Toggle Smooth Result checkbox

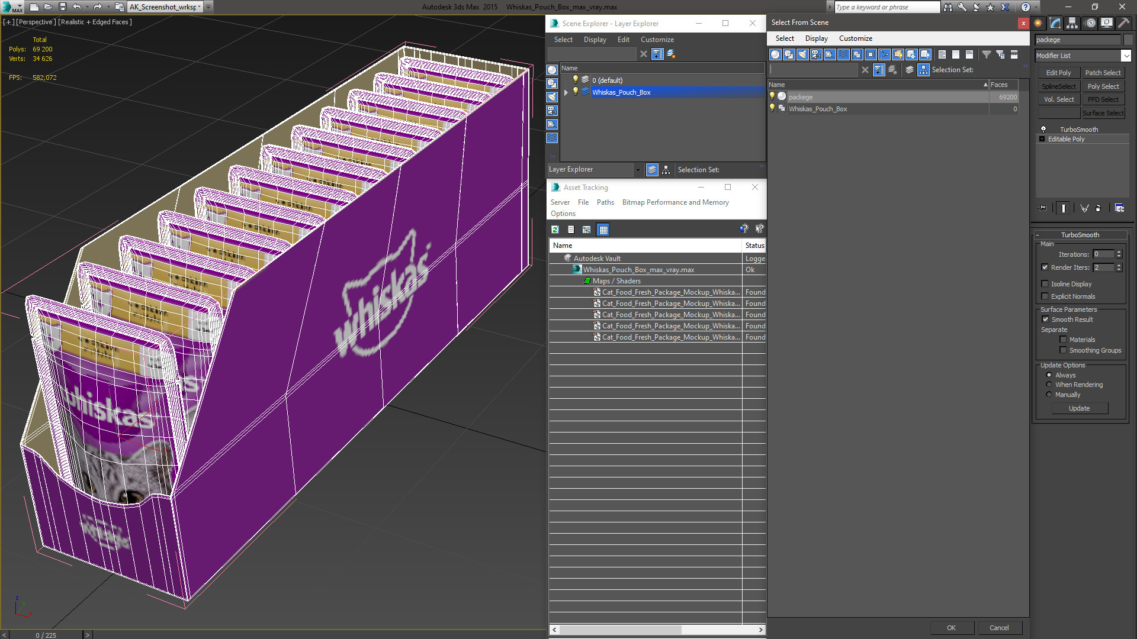click(x=1045, y=319)
